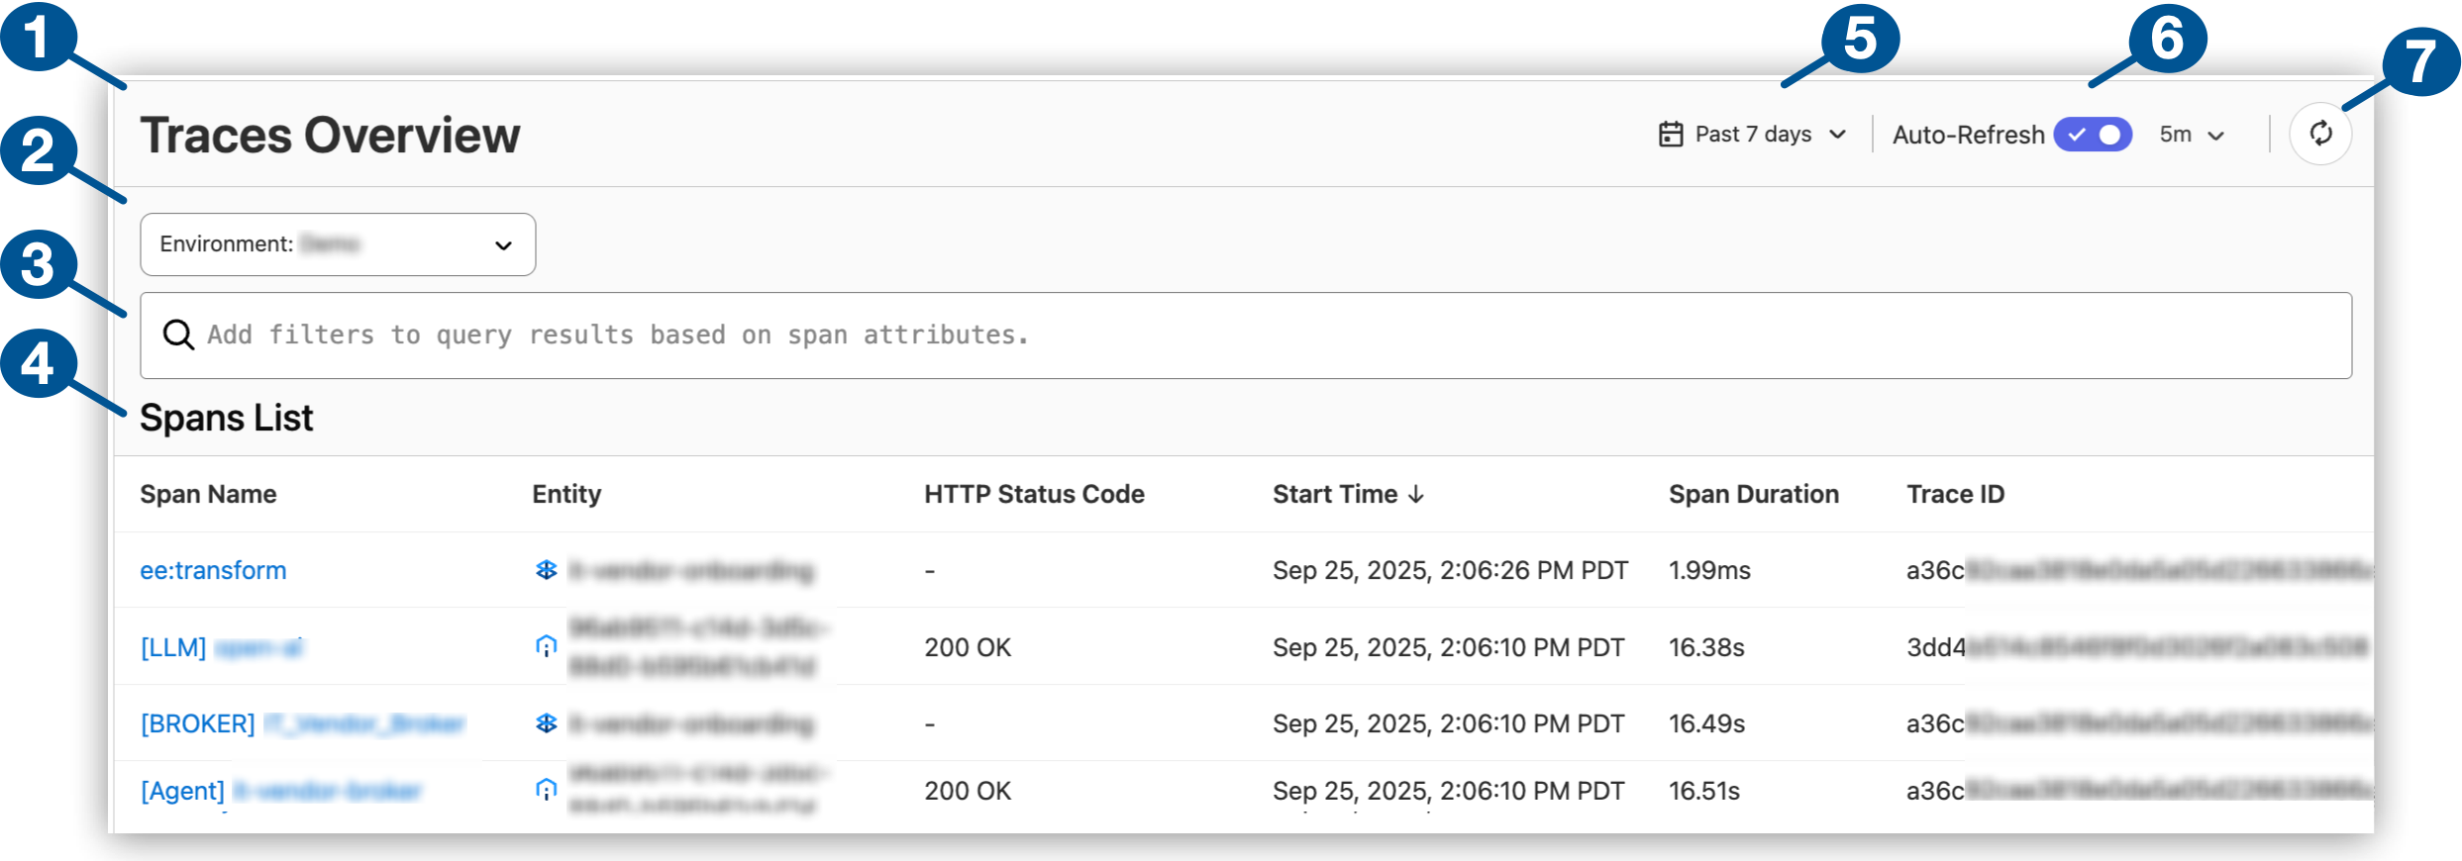
Task: Open the ee:transform span link
Action: coord(213,570)
